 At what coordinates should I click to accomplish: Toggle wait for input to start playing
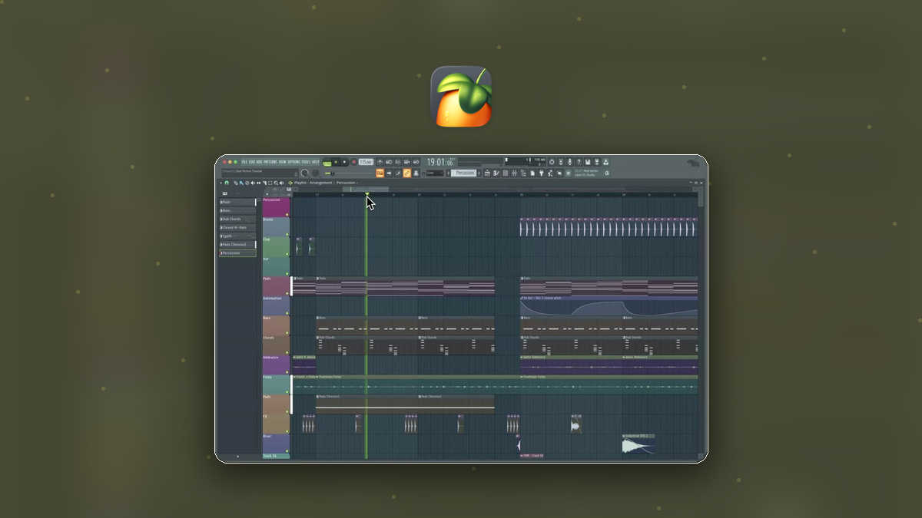point(389,162)
